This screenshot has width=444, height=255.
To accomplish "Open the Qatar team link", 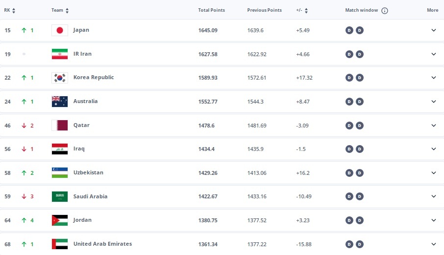I will coord(81,125).
